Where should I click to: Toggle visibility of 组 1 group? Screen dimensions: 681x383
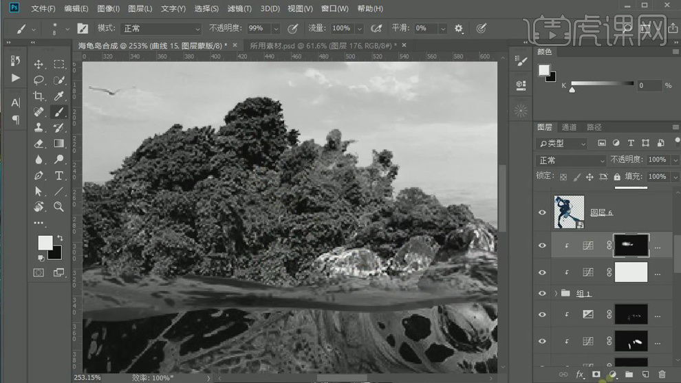pyautogui.click(x=543, y=293)
